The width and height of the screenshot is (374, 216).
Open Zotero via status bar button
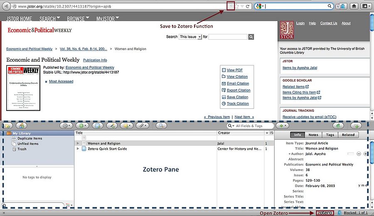pyautogui.click(x=325, y=213)
